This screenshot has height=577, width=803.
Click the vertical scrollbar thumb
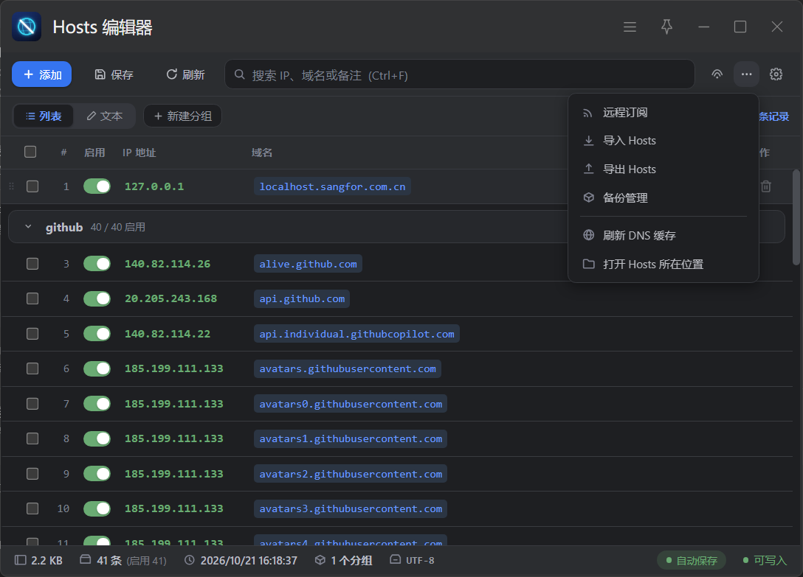[796, 217]
